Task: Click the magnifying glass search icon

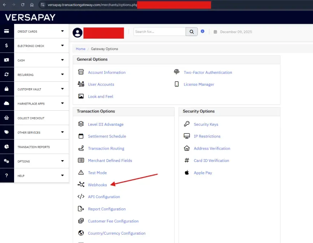Action: click(x=191, y=31)
